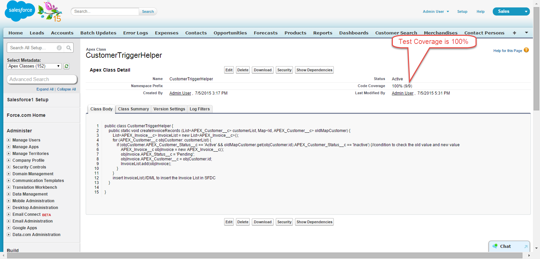The image size is (540, 259).
Task: Switch to the Log Filters tab
Action: pyautogui.click(x=199, y=109)
